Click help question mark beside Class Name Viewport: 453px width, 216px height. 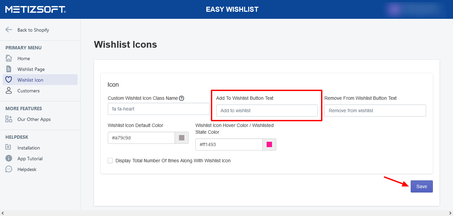tap(182, 98)
